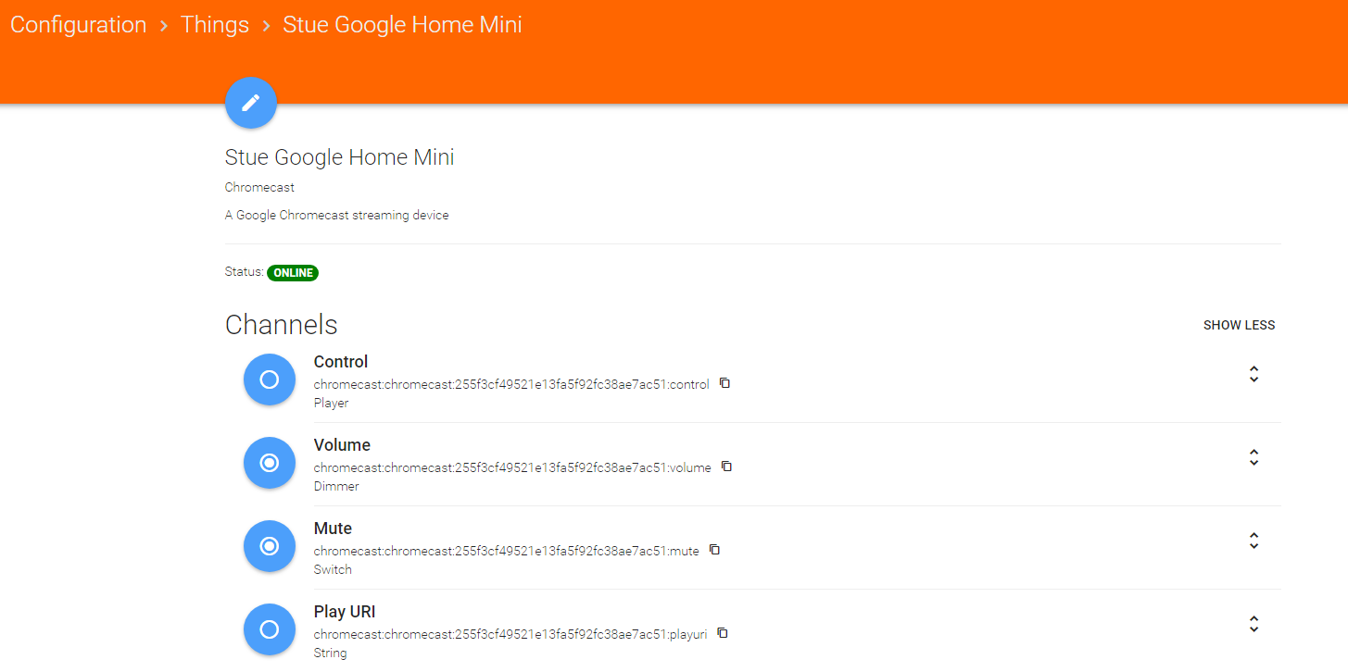Select the Control channel title
Image resolution: width=1348 pixels, height=672 pixels.
tap(341, 362)
